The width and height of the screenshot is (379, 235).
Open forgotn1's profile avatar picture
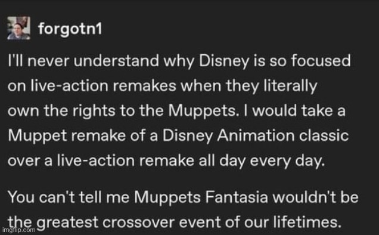pos(18,28)
